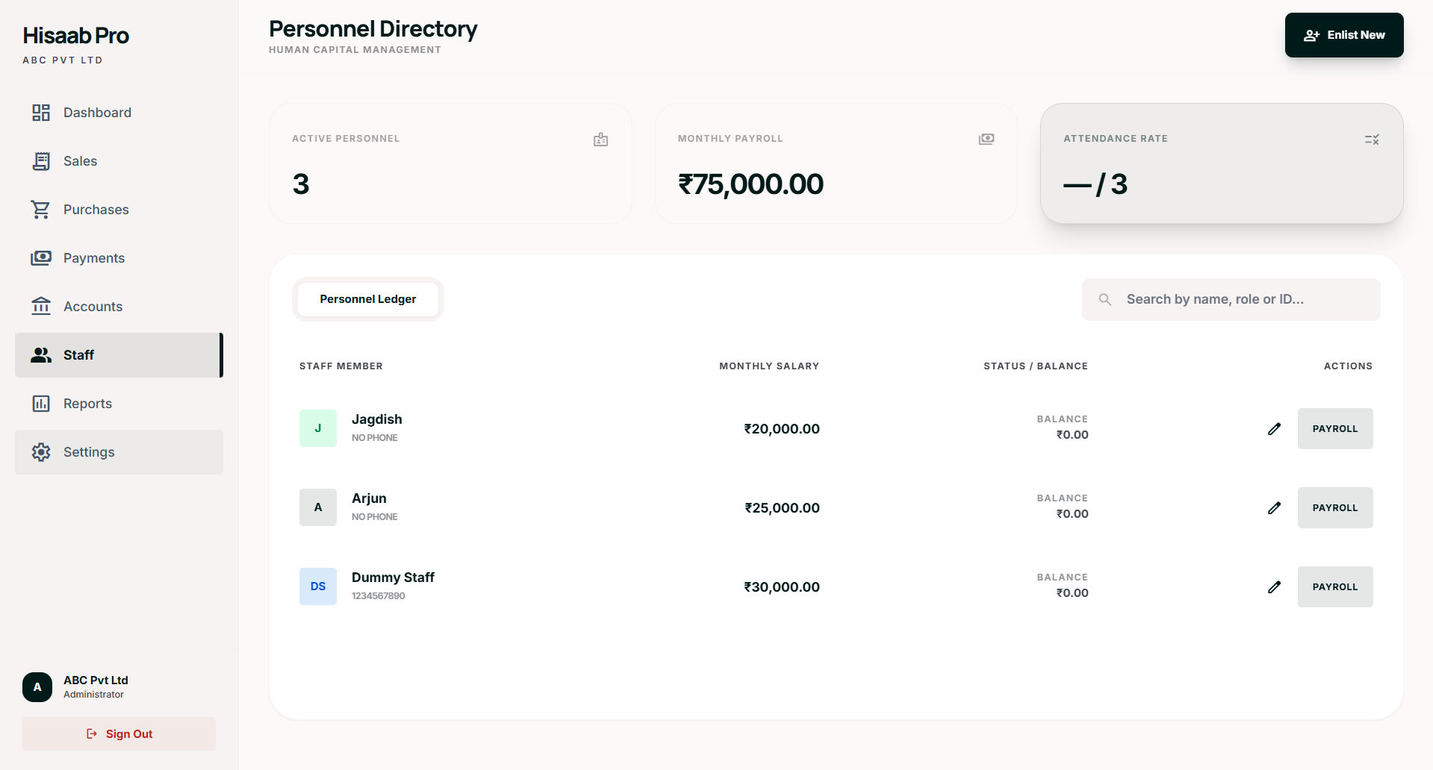Click the Staff Member column header
Image resolution: width=1433 pixels, height=770 pixels.
(341, 366)
